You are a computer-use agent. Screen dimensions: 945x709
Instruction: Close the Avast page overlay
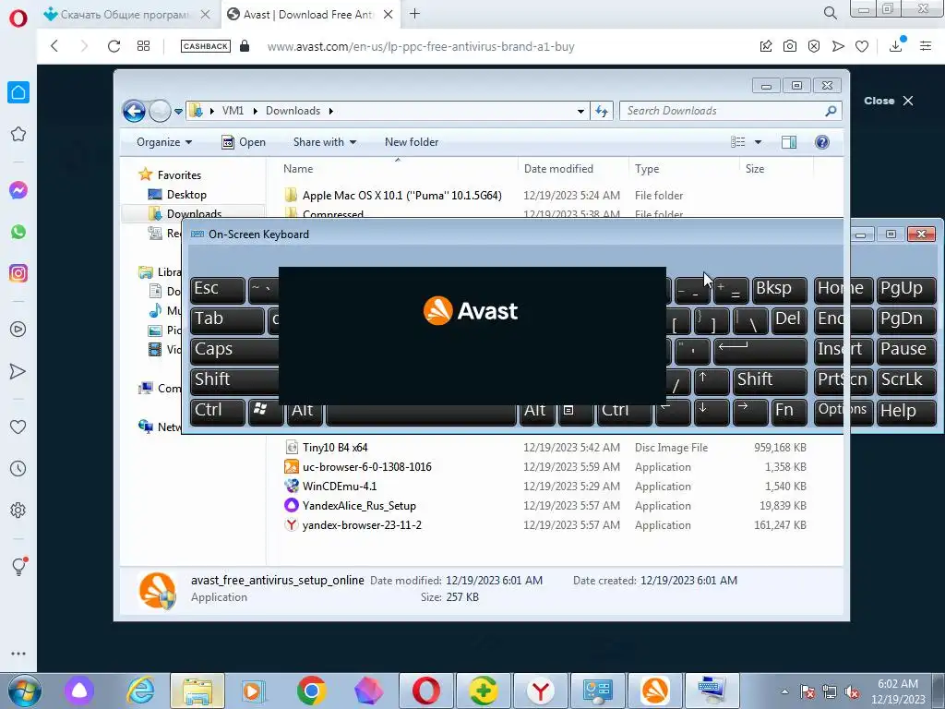(889, 101)
